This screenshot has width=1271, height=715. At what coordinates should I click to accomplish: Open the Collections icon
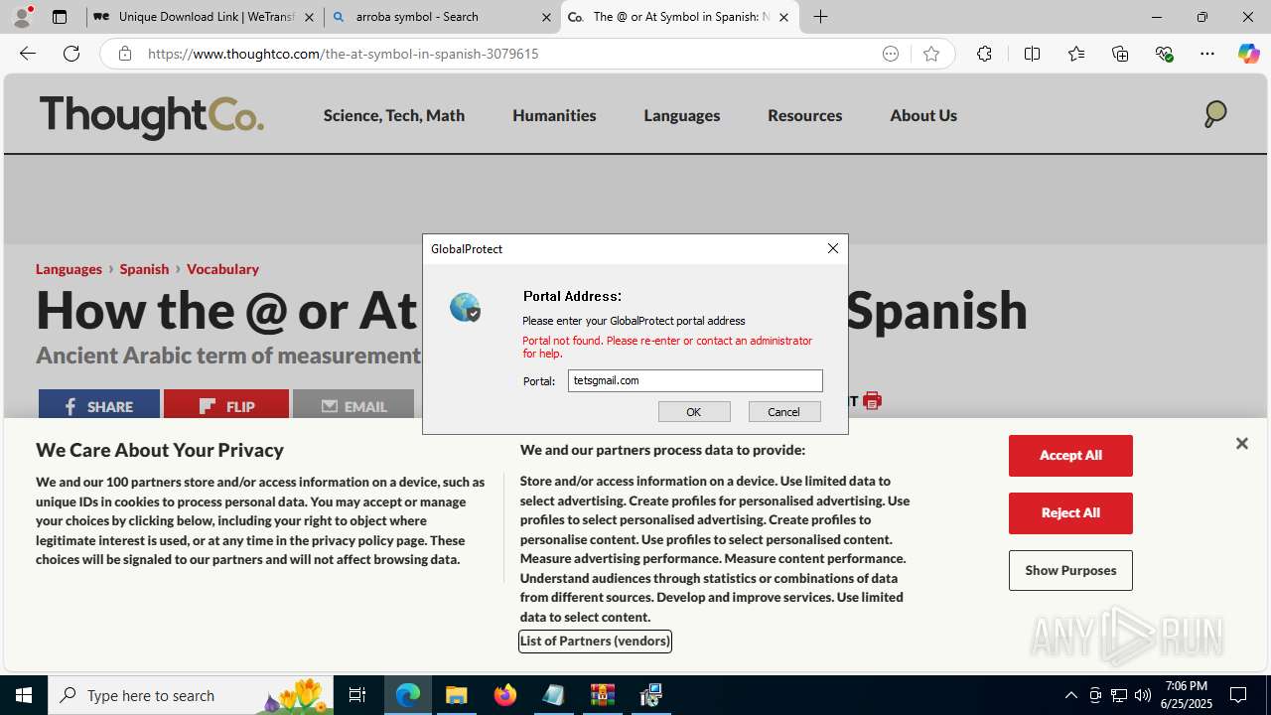[x=1120, y=54]
